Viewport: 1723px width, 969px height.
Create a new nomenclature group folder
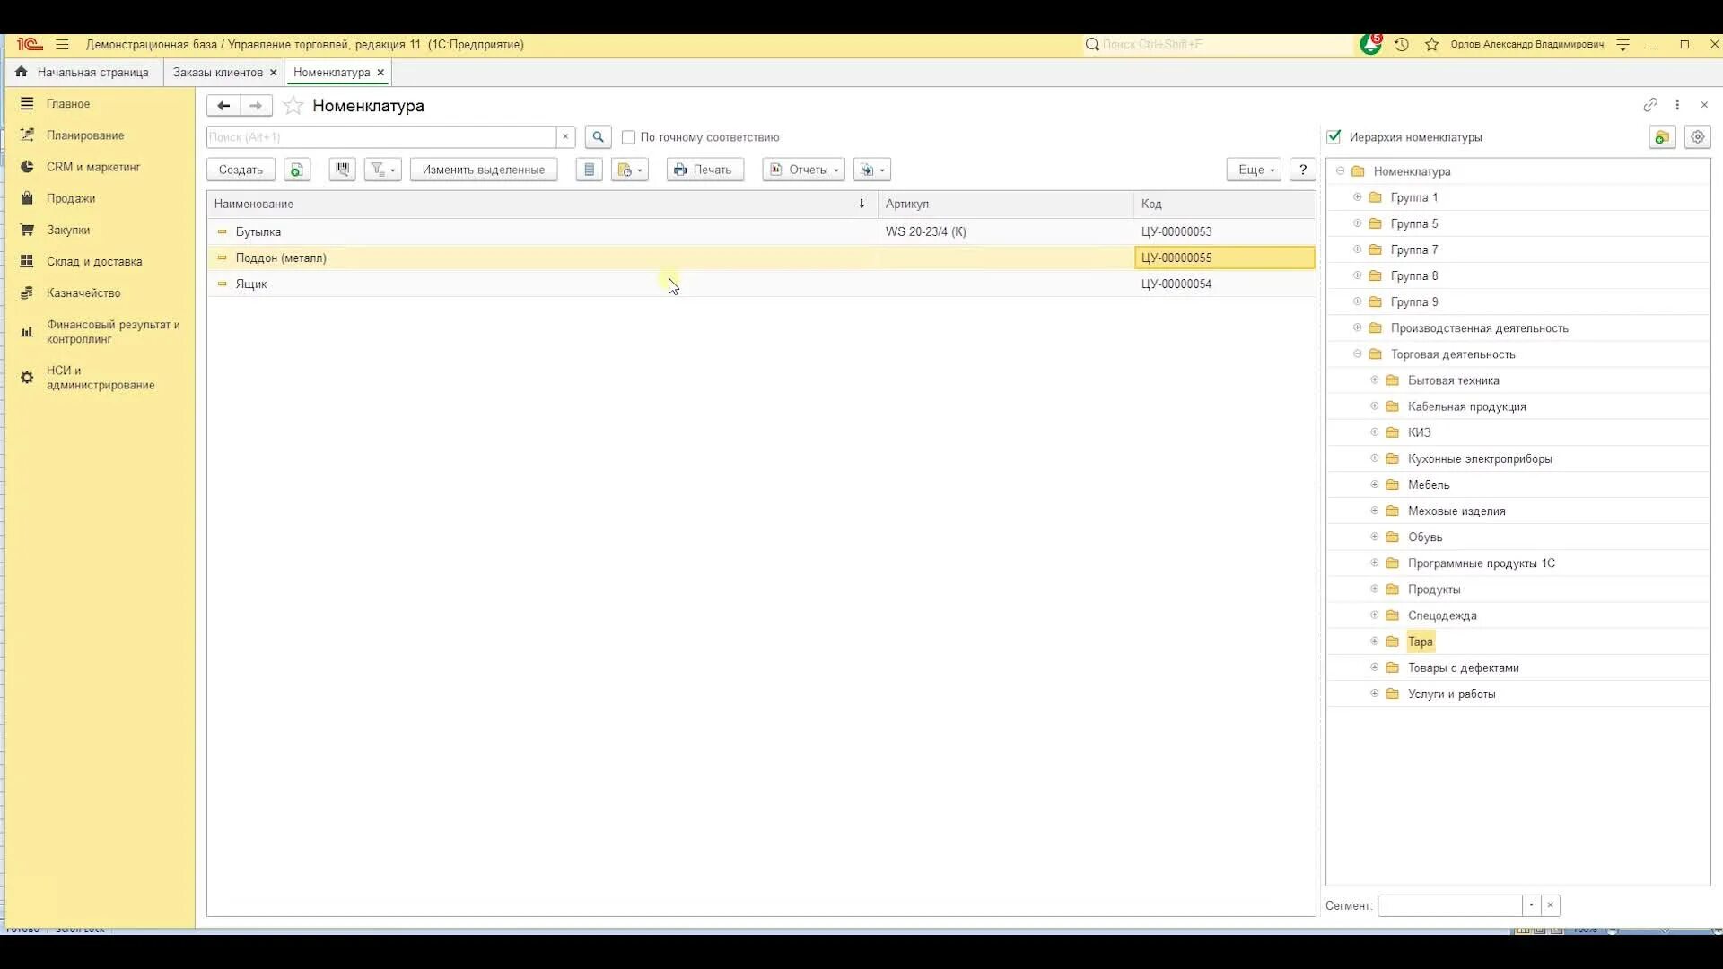[1662, 137]
